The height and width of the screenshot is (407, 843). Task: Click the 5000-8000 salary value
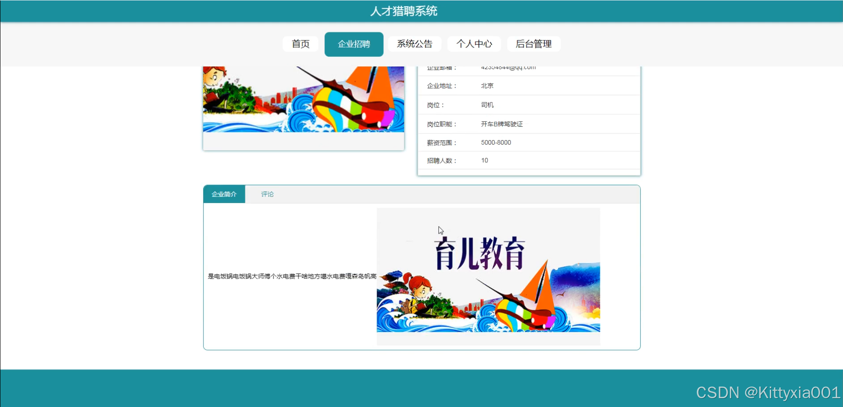[496, 142]
